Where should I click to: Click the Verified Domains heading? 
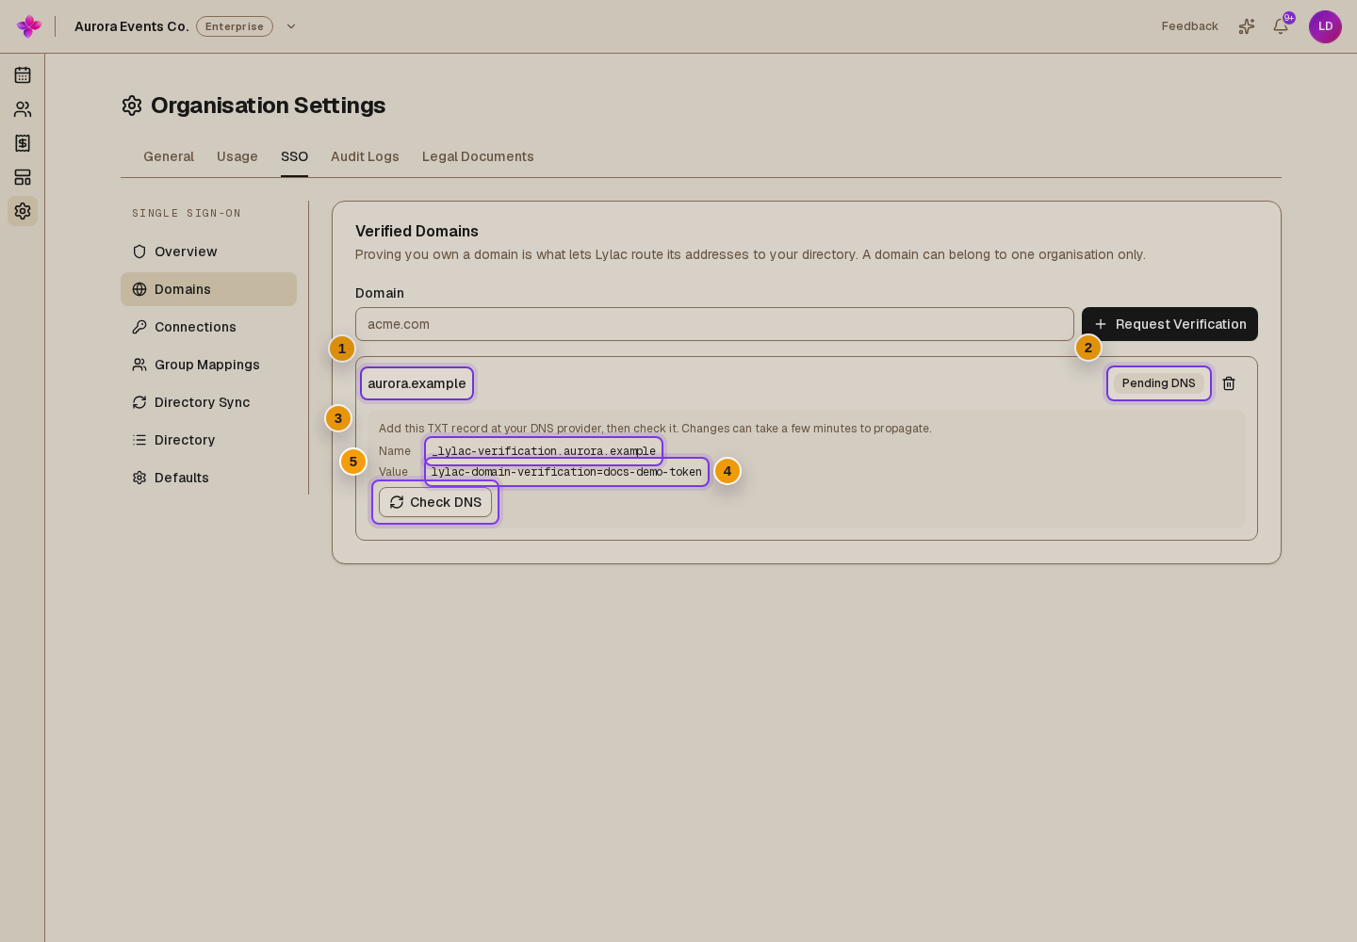(417, 231)
